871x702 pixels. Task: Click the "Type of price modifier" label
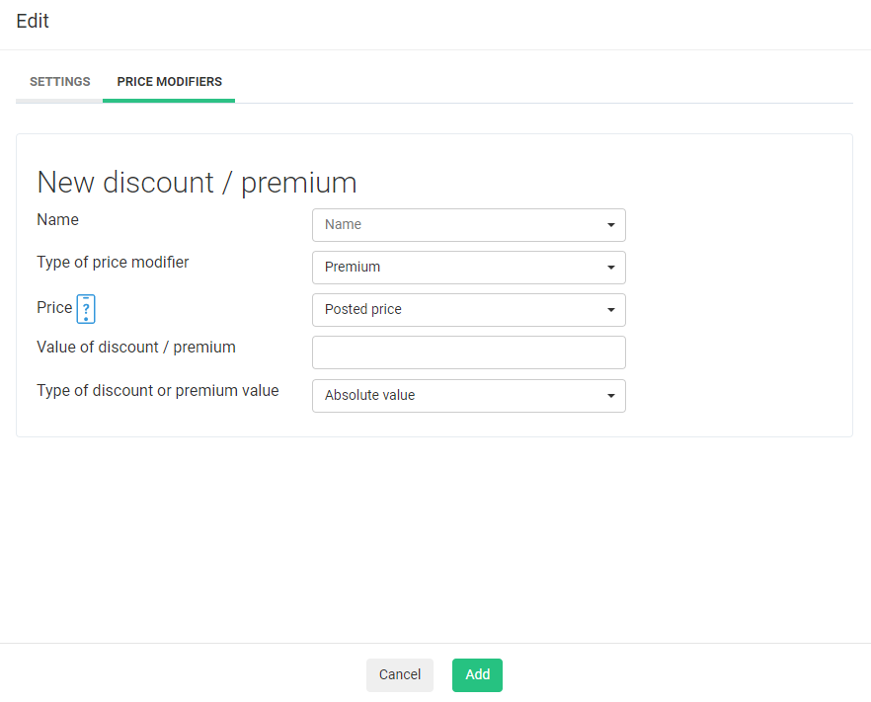point(113,262)
